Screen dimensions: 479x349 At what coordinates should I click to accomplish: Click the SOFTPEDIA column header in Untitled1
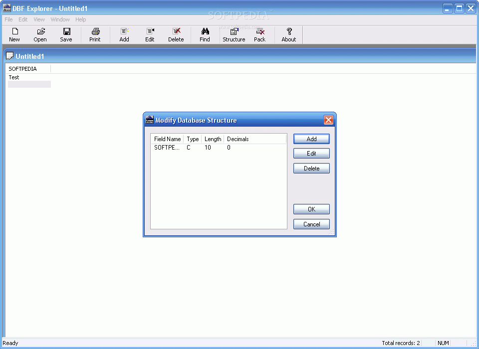click(x=29, y=69)
